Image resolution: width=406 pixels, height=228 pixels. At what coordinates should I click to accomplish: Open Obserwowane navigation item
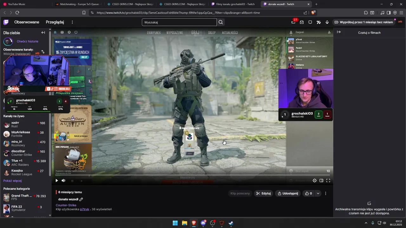[x=27, y=22]
